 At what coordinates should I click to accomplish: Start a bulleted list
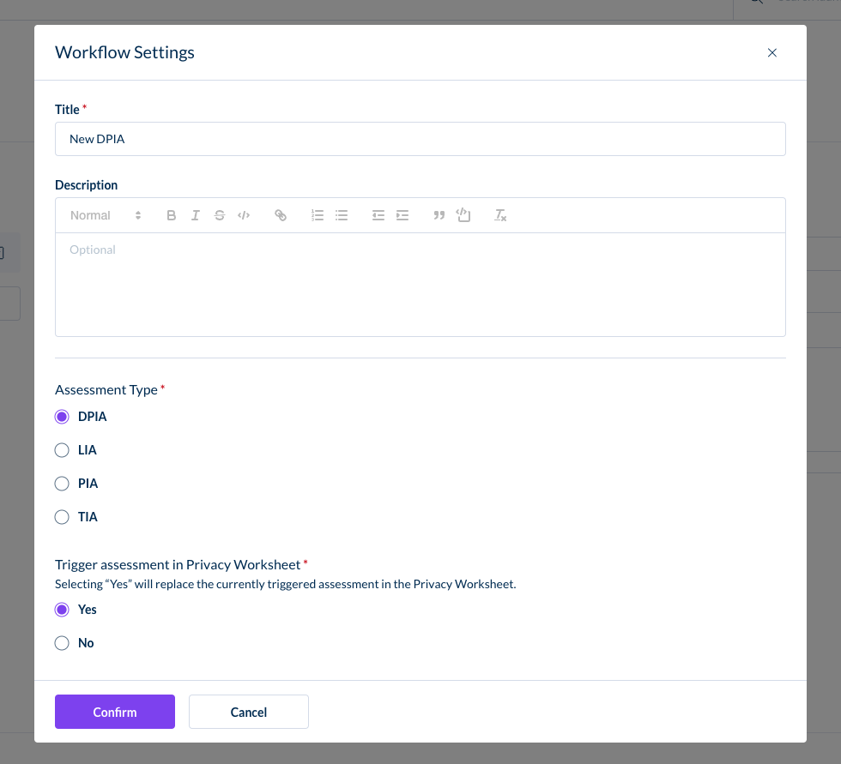[x=342, y=215]
